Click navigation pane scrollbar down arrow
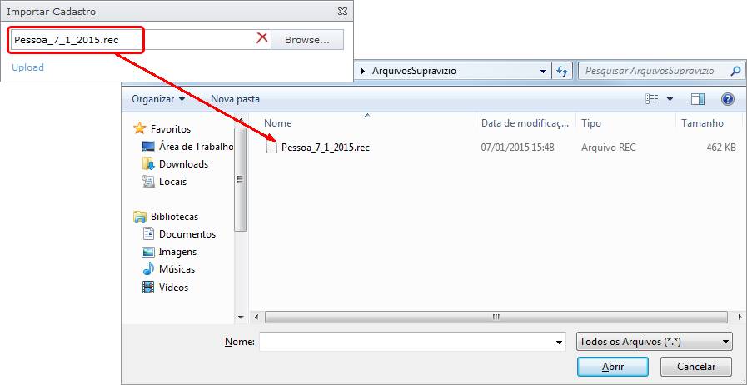Screen dimensions: 747x385 [x=241, y=317]
